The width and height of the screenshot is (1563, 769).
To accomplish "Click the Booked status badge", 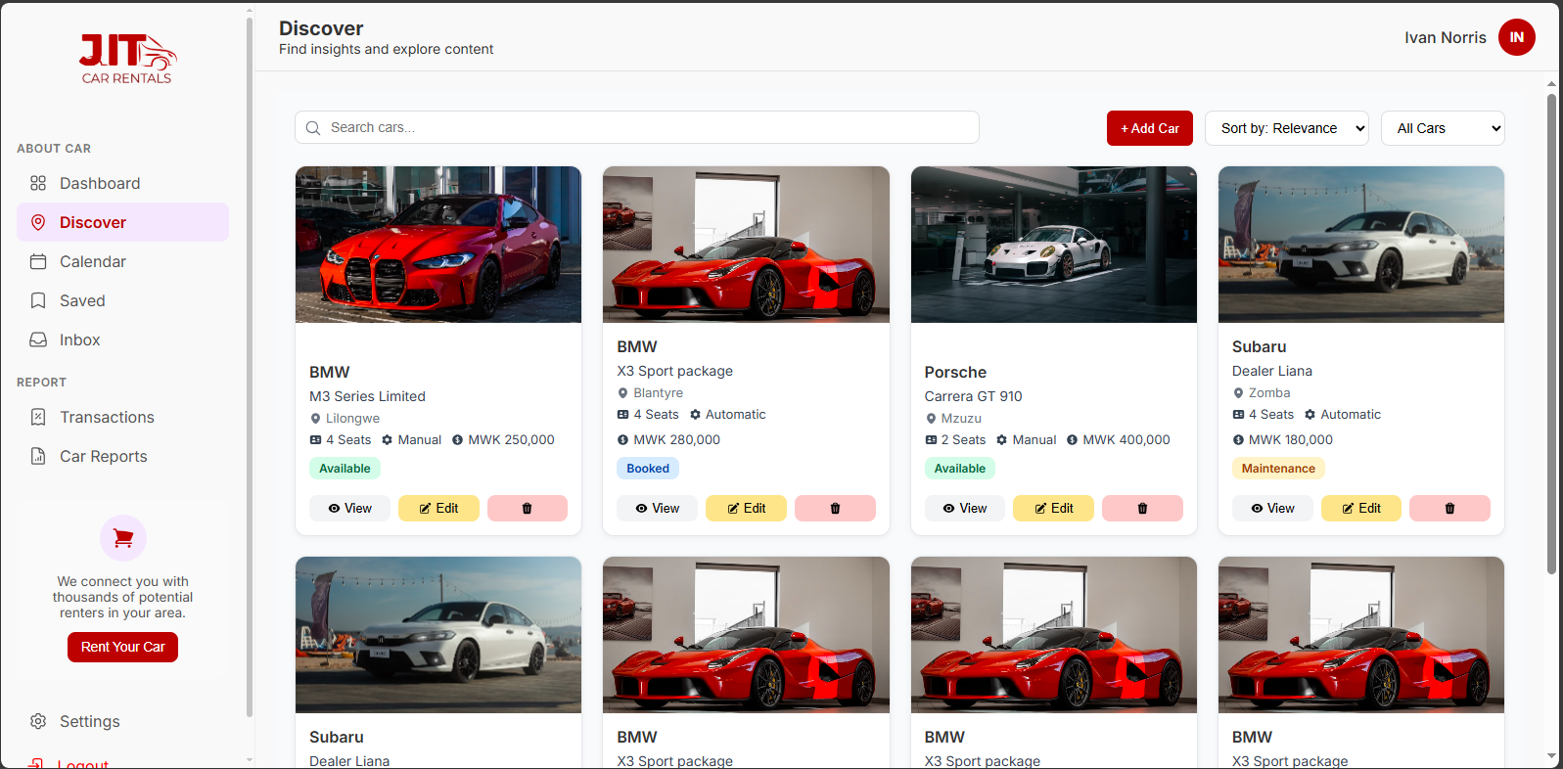I will coord(648,469).
